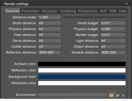Click the World budget value field
Image resolution: width=132 pixels, height=101 pixels.
[x=113, y=23]
